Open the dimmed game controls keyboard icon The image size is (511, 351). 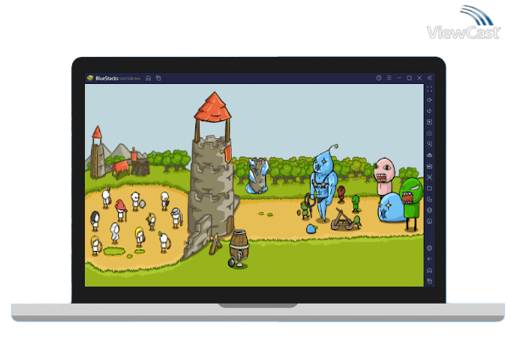coord(430,133)
